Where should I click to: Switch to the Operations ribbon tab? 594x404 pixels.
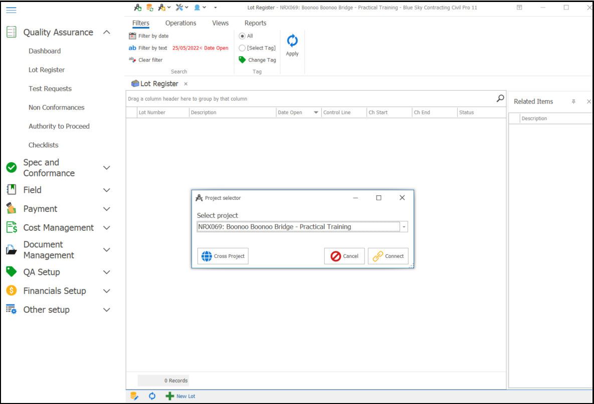[x=180, y=23]
